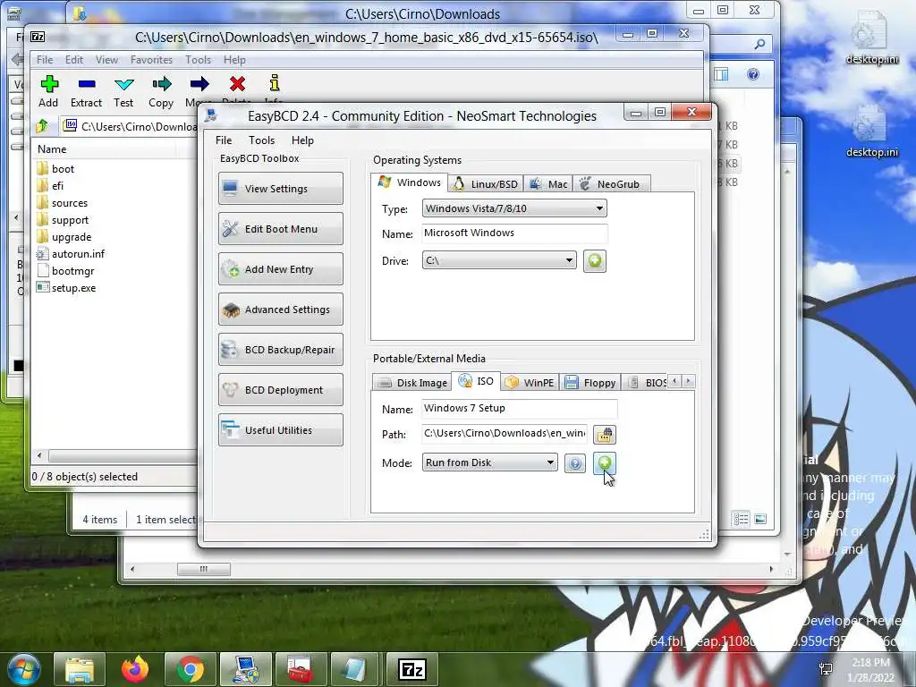The width and height of the screenshot is (916, 687).
Task: Open EasyBCD Tools menu
Action: [x=261, y=140]
